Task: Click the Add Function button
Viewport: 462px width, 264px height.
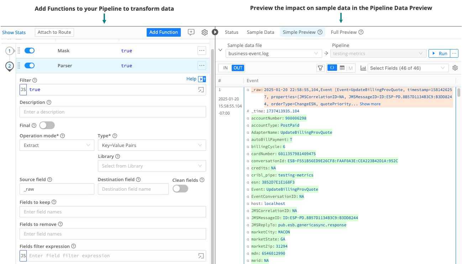Action: tap(163, 32)
